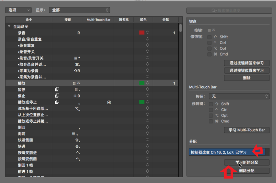276x183 pixels.
Task: Click the duplicate-key icon in the 播放或停止 row
Action: tap(57, 102)
